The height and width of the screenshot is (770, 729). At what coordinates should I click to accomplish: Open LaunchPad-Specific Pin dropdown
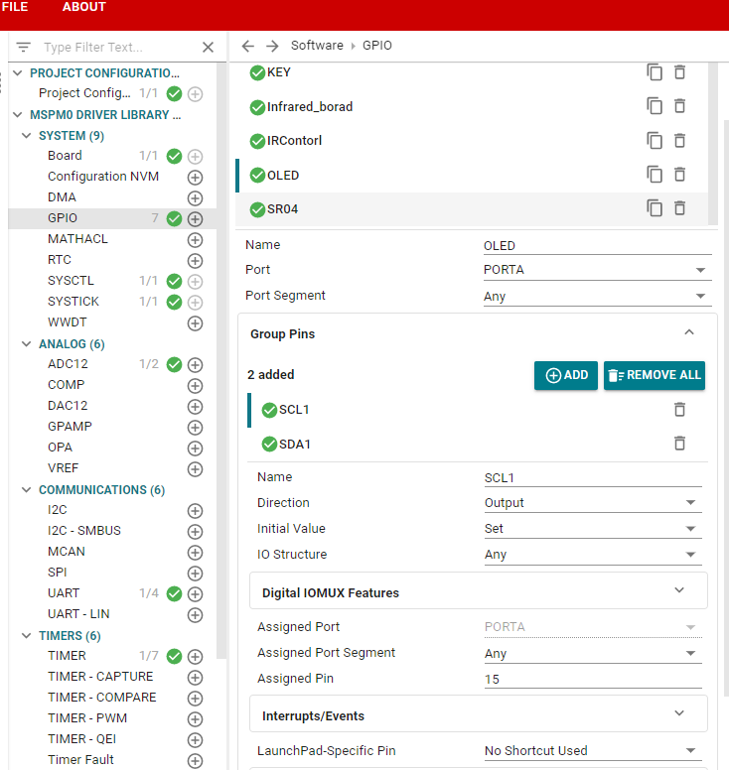(x=593, y=750)
